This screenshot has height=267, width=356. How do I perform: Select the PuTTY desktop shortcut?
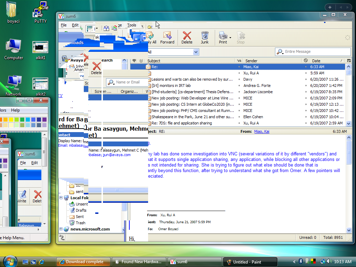[40, 13]
